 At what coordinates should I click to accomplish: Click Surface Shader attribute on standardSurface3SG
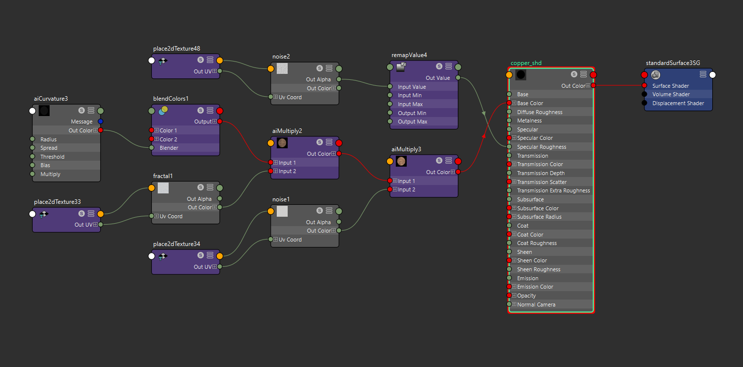(671, 86)
